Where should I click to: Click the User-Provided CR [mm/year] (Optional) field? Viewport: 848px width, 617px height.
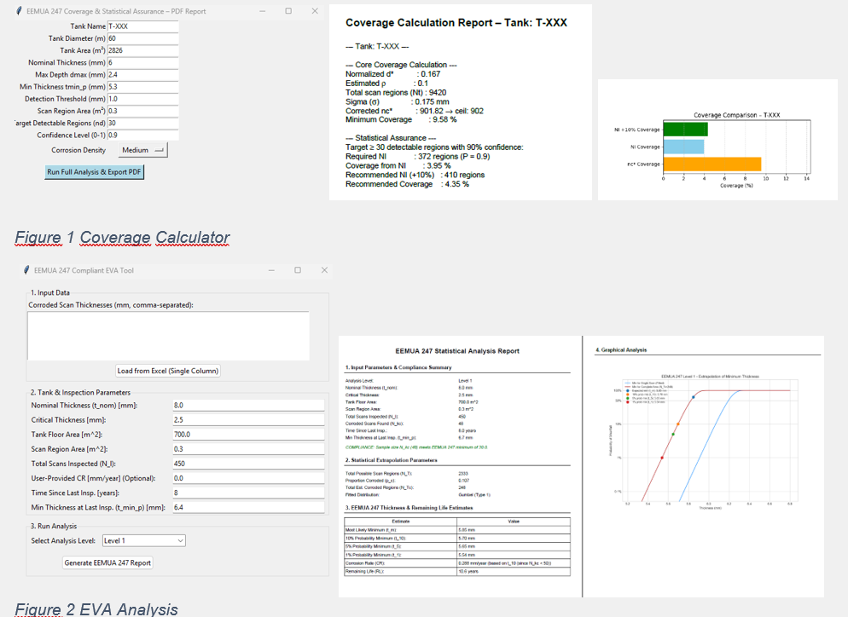(248, 478)
